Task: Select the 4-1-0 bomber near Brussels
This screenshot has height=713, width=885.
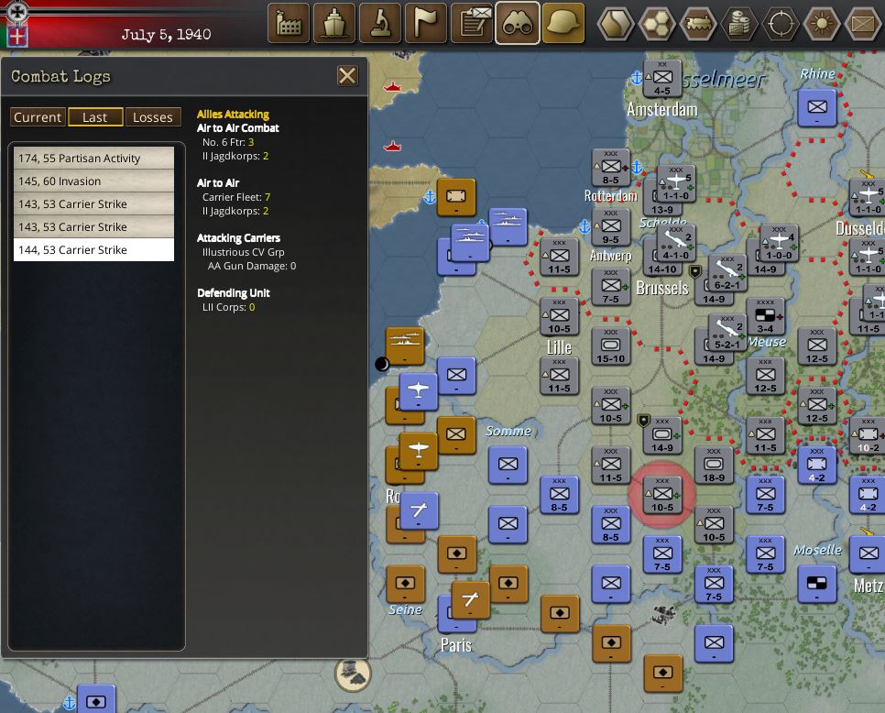Action: [x=675, y=243]
